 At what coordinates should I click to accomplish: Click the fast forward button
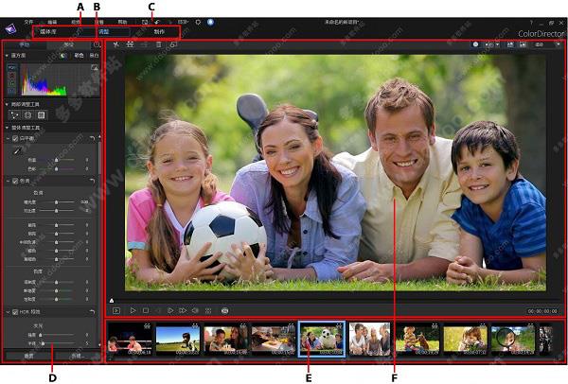coord(183,310)
